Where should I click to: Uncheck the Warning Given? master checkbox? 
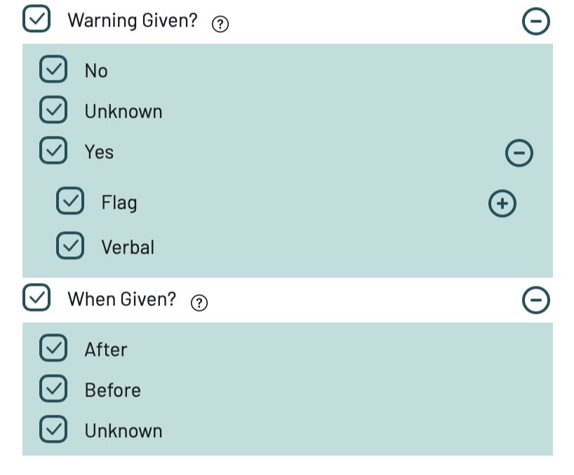[x=36, y=19]
